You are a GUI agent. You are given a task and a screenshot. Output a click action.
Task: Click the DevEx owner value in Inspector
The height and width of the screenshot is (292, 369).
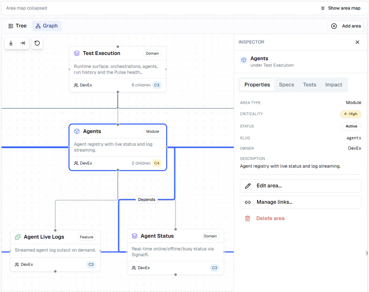point(354,148)
